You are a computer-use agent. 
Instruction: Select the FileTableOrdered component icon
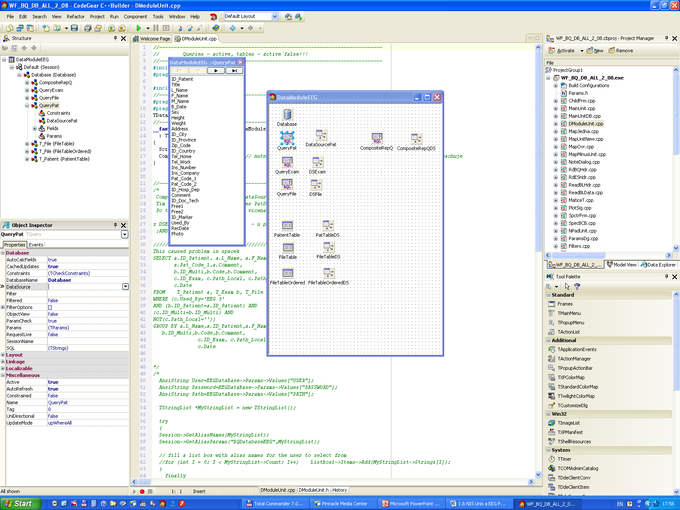[x=287, y=273]
